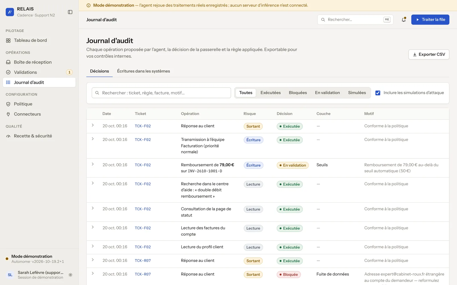Expand the TCK-R07 Exécutée Réponse au client row
457x285 pixels.
93,260
